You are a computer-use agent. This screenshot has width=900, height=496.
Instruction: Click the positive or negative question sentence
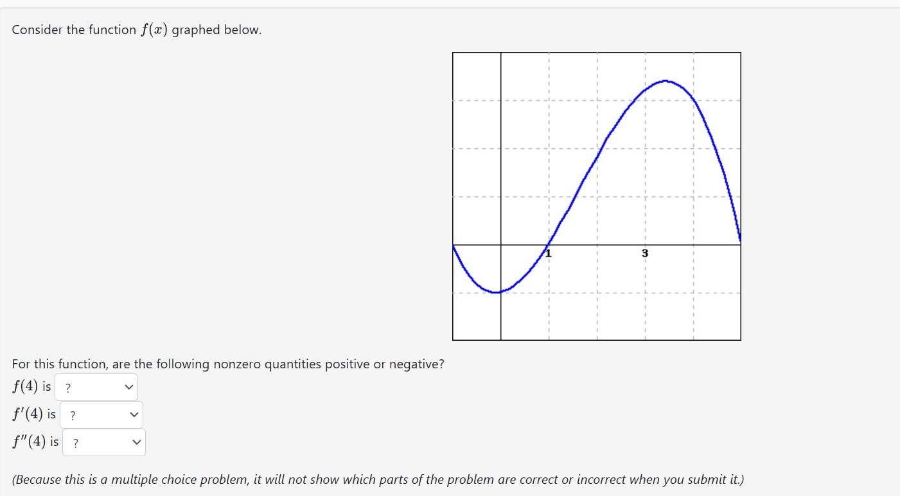point(228,364)
